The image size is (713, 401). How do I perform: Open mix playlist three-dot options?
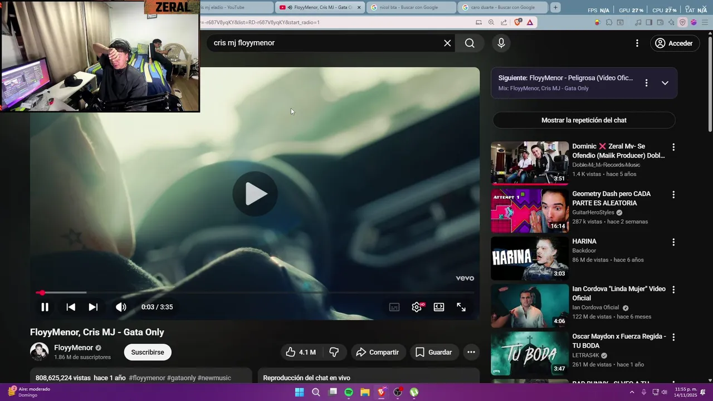646,83
